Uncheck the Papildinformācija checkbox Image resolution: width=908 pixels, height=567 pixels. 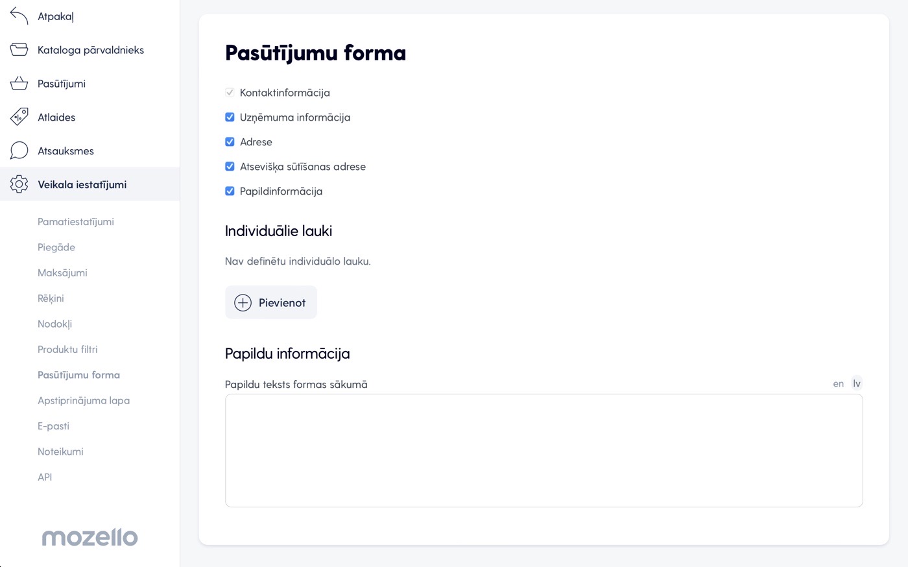pos(230,191)
